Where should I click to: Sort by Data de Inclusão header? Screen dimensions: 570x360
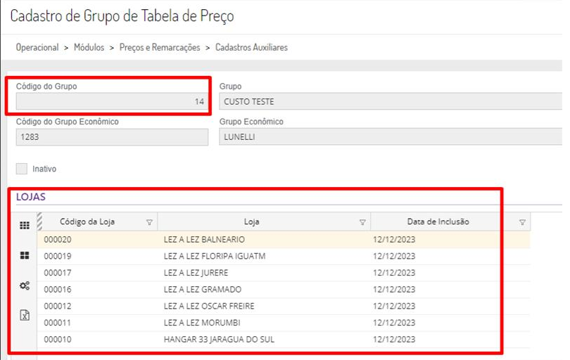438,222
